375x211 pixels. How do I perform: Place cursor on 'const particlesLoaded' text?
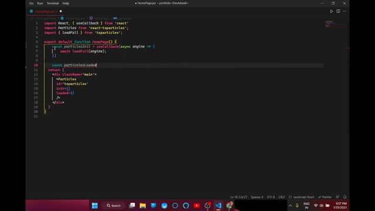[x=74, y=65]
